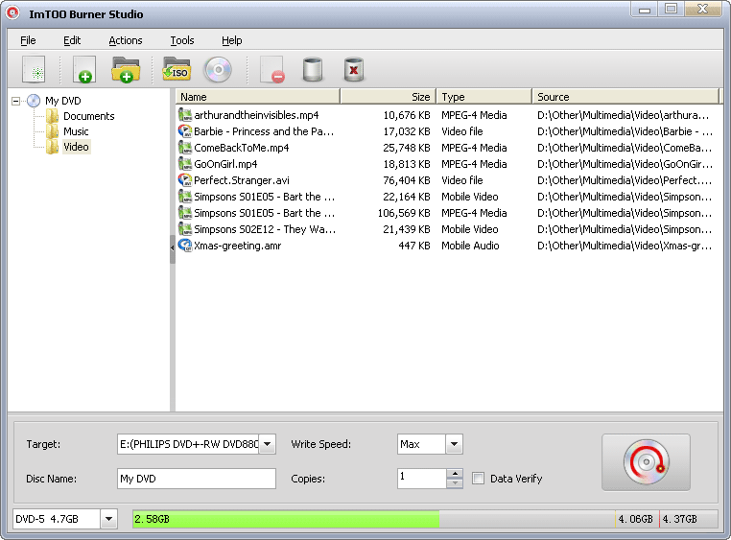Screen dimensions: 731x540
Task: Collapse the left tree panel splitter handle
Action: click(x=173, y=248)
